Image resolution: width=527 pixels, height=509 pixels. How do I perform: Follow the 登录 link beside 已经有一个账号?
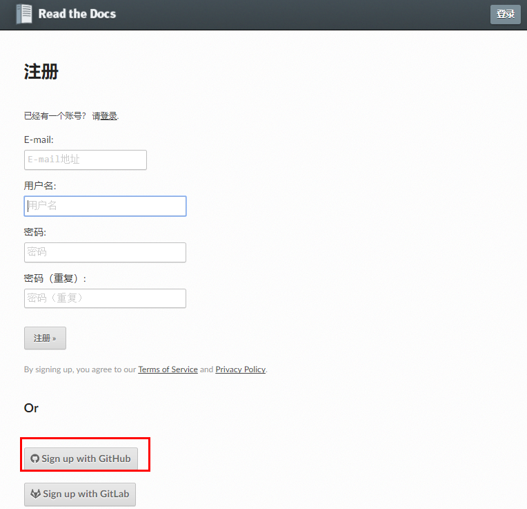tap(109, 116)
